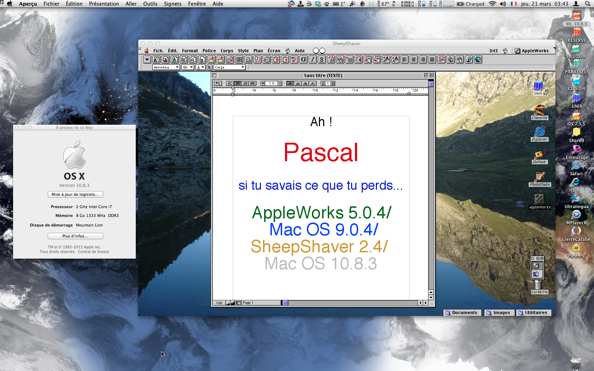The image size is (594, 371).
Task: Click the underline S toolbar button
Action: tap(322, 60)
